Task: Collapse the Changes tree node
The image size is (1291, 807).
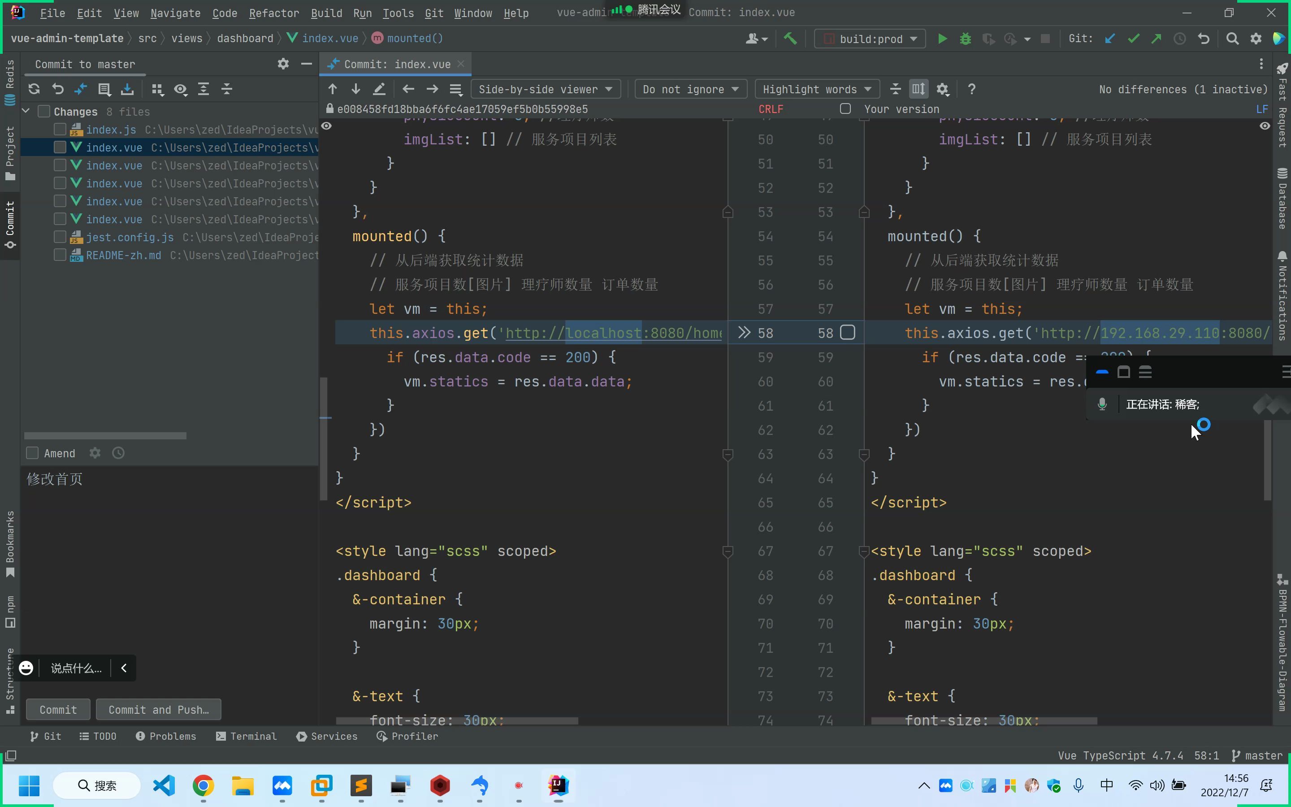Action: point(26,112)
